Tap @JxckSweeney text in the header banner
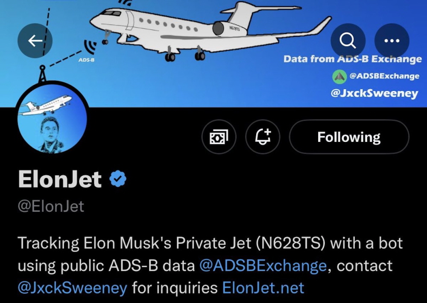427x303 pixels. click(374, 92)
